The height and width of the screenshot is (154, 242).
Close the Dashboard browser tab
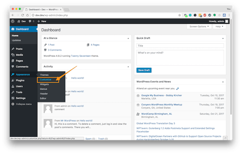click(60, 9)
